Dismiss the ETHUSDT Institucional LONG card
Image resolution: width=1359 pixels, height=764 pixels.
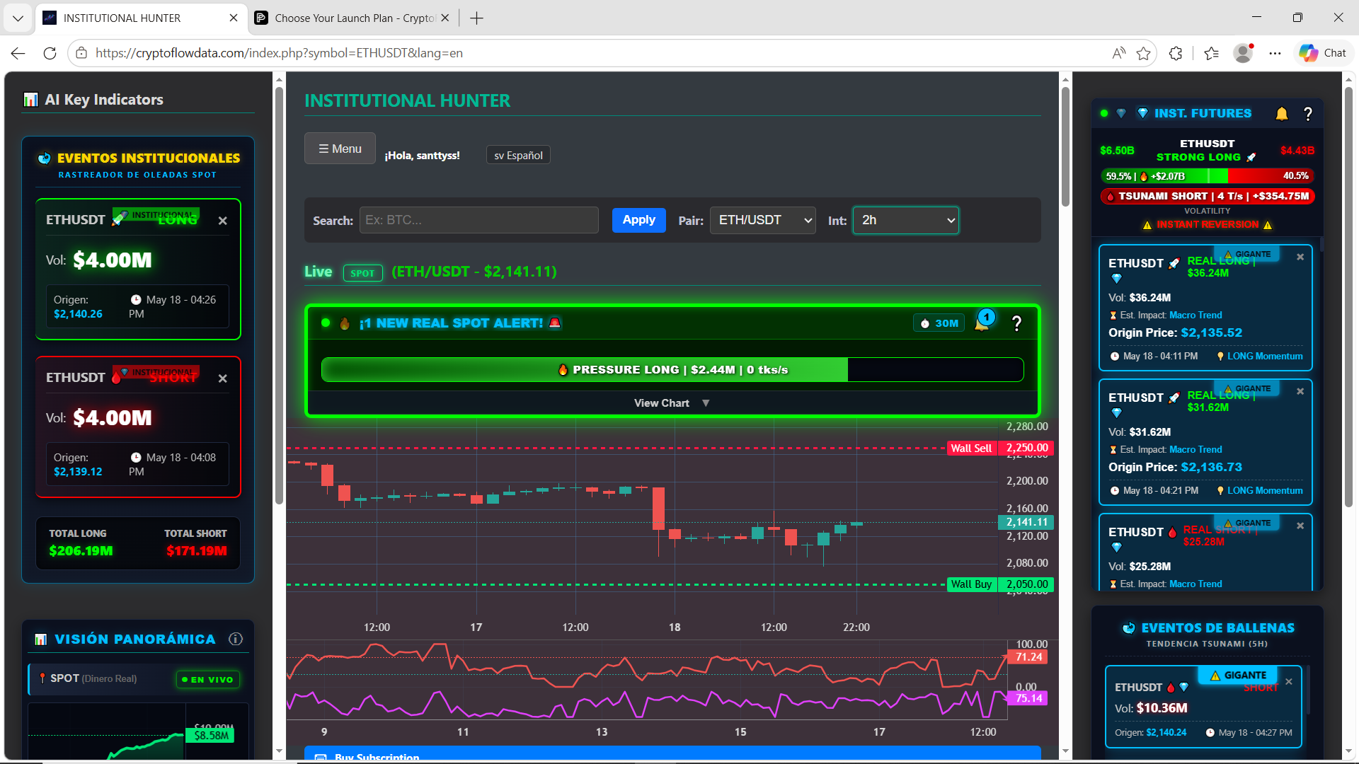[x=223, y=221]
